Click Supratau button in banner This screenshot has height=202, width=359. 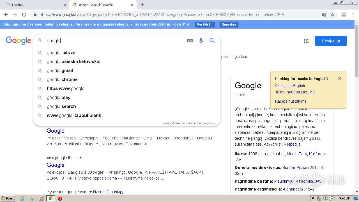tap(229, 24)
